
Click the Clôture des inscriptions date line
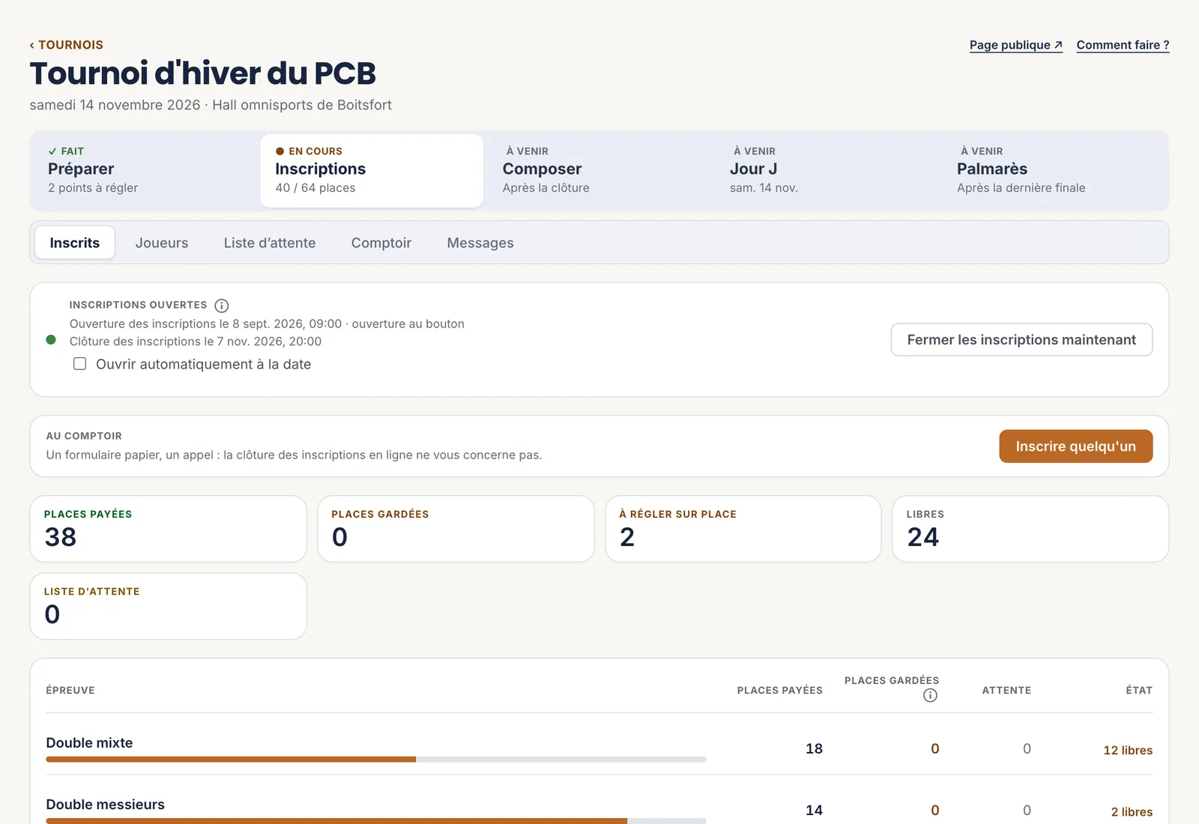196,342
